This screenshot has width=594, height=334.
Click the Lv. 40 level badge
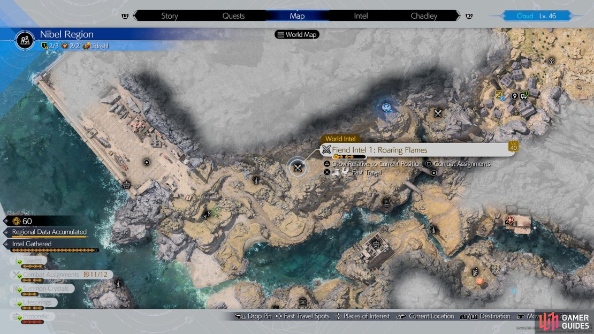tap(513, 146)
